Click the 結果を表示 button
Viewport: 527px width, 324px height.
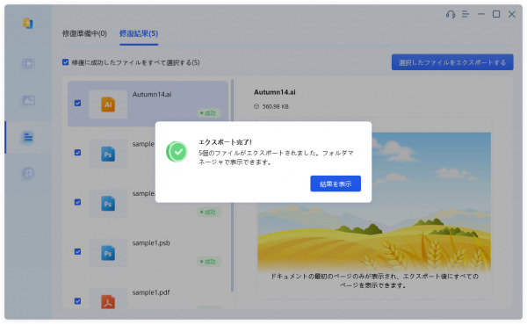[x=336, y=184]
